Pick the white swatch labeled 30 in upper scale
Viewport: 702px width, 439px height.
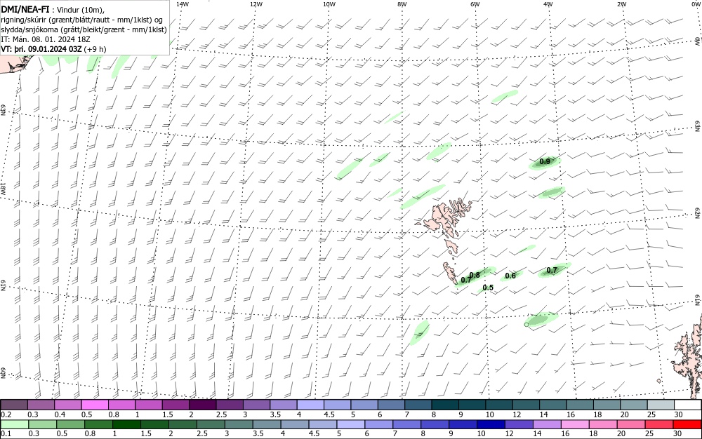click(x=688, y=405)
